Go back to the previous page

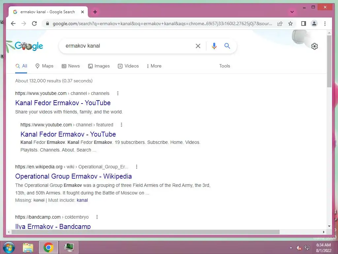(13, 23)
